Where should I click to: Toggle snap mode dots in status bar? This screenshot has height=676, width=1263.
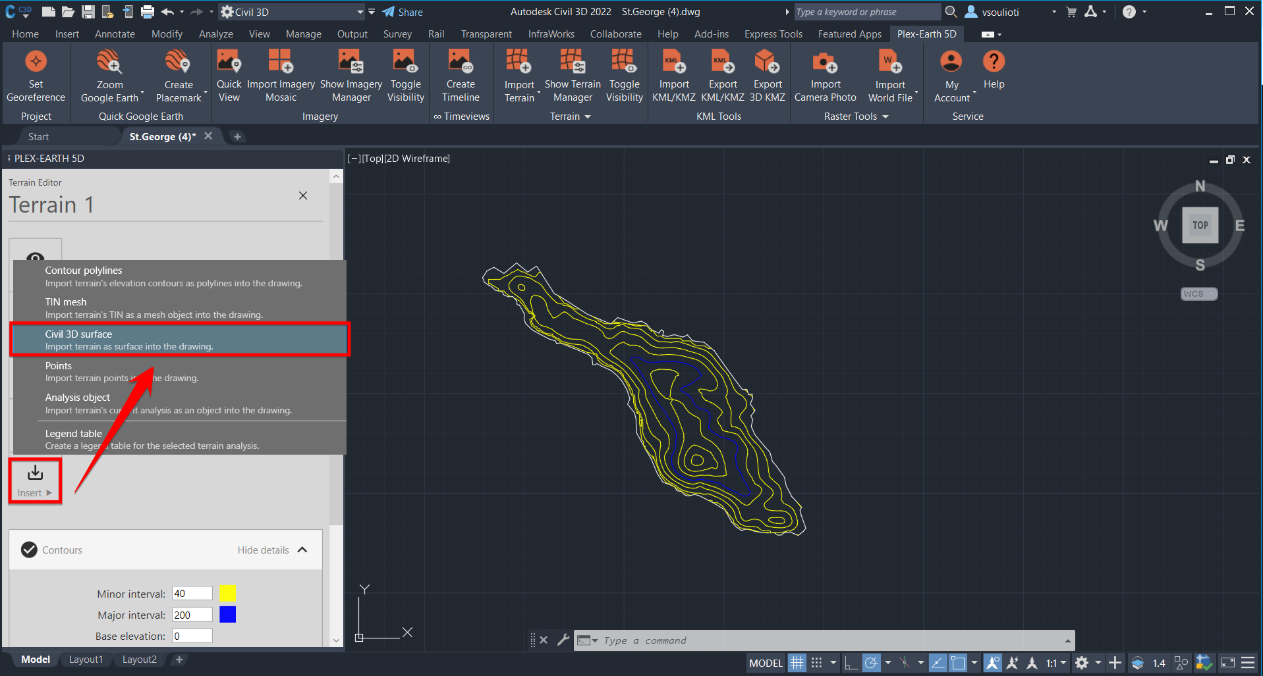[x=817, y=663]
